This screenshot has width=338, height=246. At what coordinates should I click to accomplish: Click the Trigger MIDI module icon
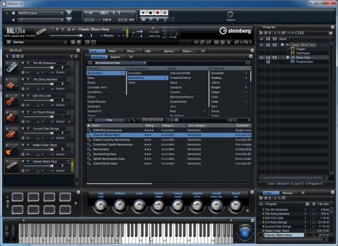tap(293, 49)
